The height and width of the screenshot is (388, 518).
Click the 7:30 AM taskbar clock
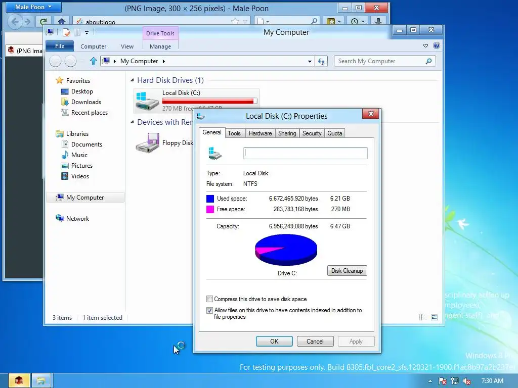(x=492, y=381)
